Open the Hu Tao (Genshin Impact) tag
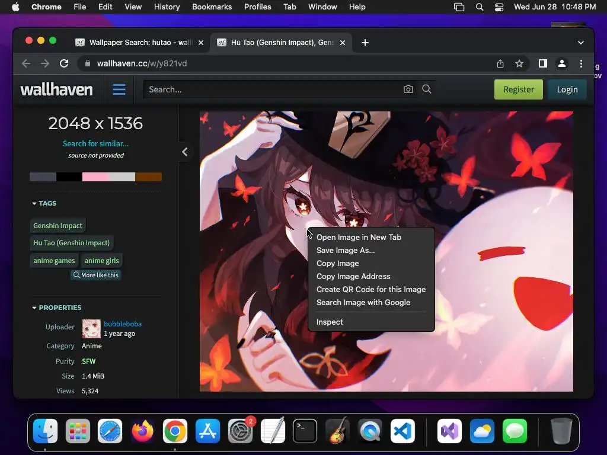 [x=72, y=243]
